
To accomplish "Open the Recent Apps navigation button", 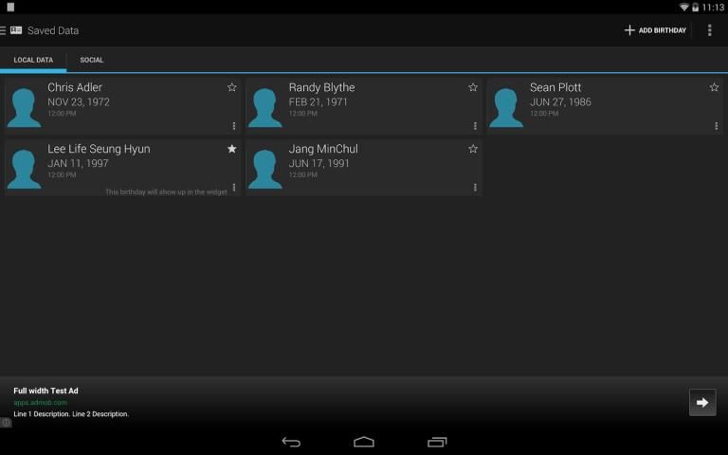I will [x=437, y=442].
